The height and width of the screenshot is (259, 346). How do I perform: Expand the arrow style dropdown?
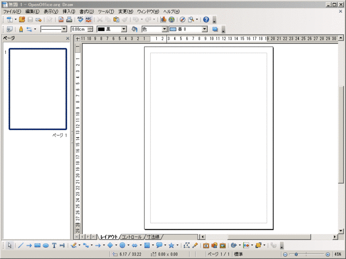click(x=35, y=29)
